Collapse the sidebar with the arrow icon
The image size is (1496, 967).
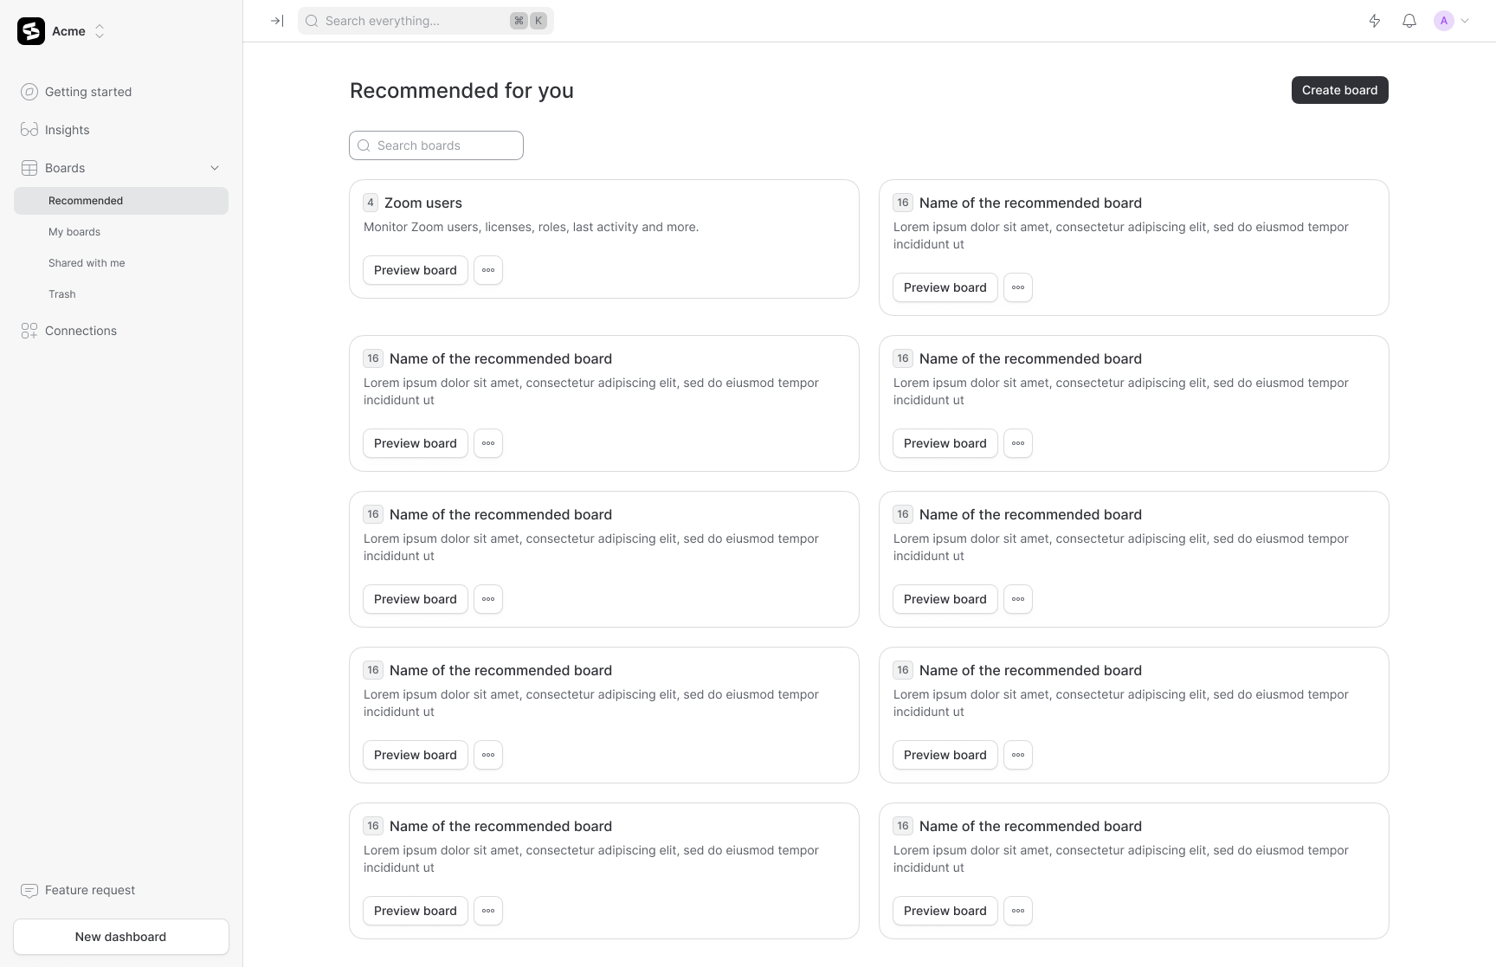click(x=276, y=20)
